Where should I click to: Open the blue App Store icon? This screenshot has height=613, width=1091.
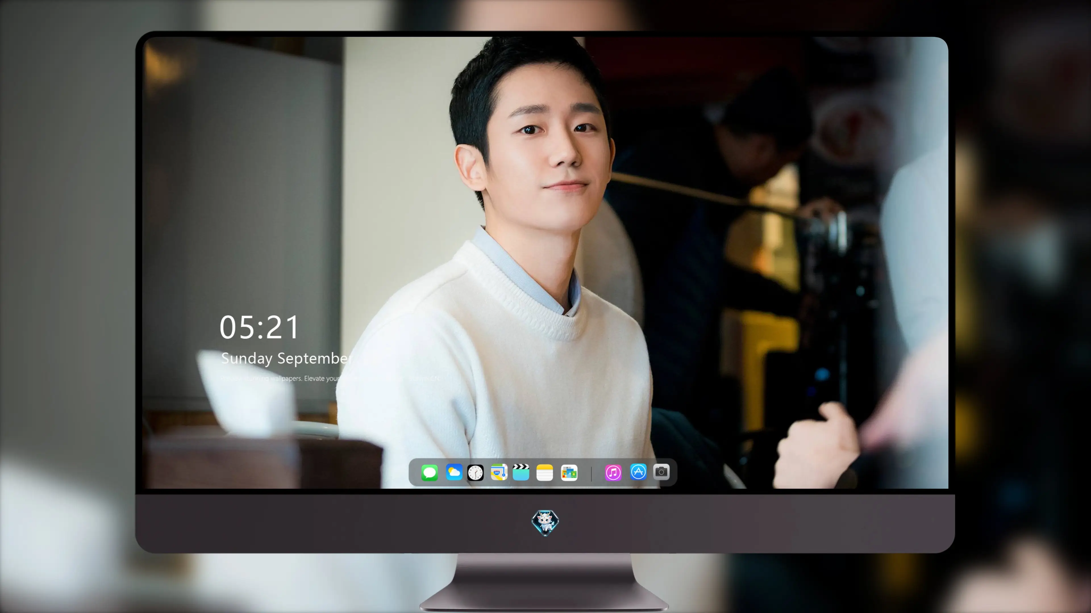click(638, 472)
